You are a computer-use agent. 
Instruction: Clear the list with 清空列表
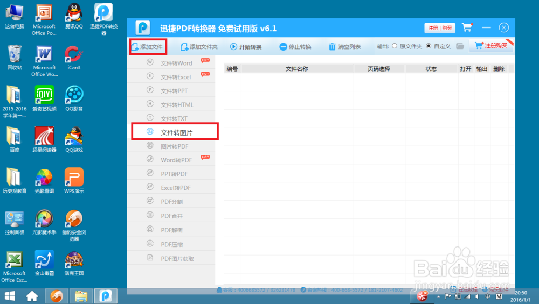pyautogui.click(x=345, y=47)
